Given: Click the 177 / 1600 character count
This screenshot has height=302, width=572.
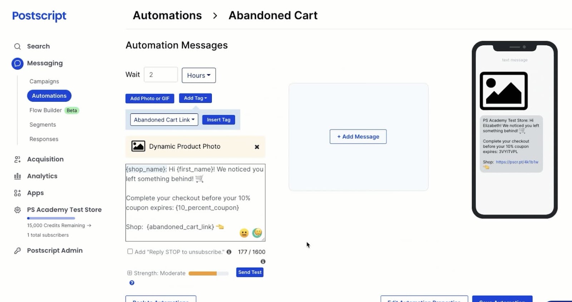Looking at the screenshot, I should point(252,252).
